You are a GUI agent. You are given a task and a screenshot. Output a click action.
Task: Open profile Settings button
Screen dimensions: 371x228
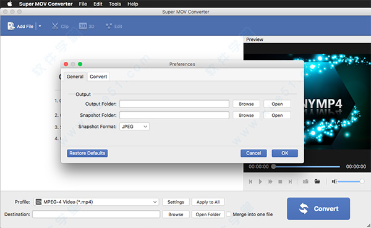coord(176,202)
